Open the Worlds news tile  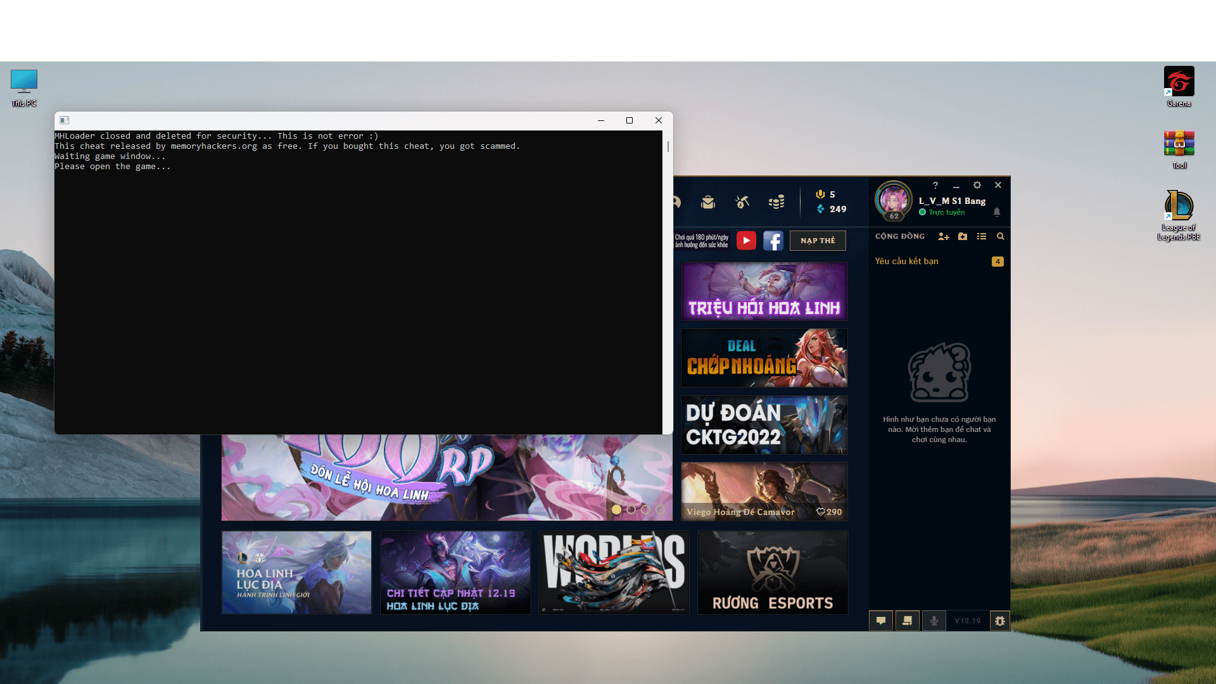click(x=614, y=573)
